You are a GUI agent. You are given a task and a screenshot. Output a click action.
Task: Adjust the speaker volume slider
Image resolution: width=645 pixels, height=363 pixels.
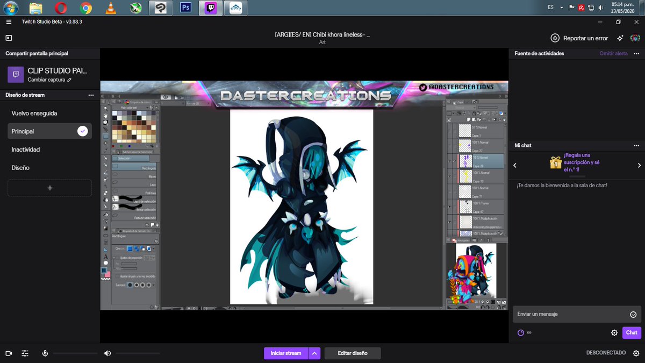point(138,353)
